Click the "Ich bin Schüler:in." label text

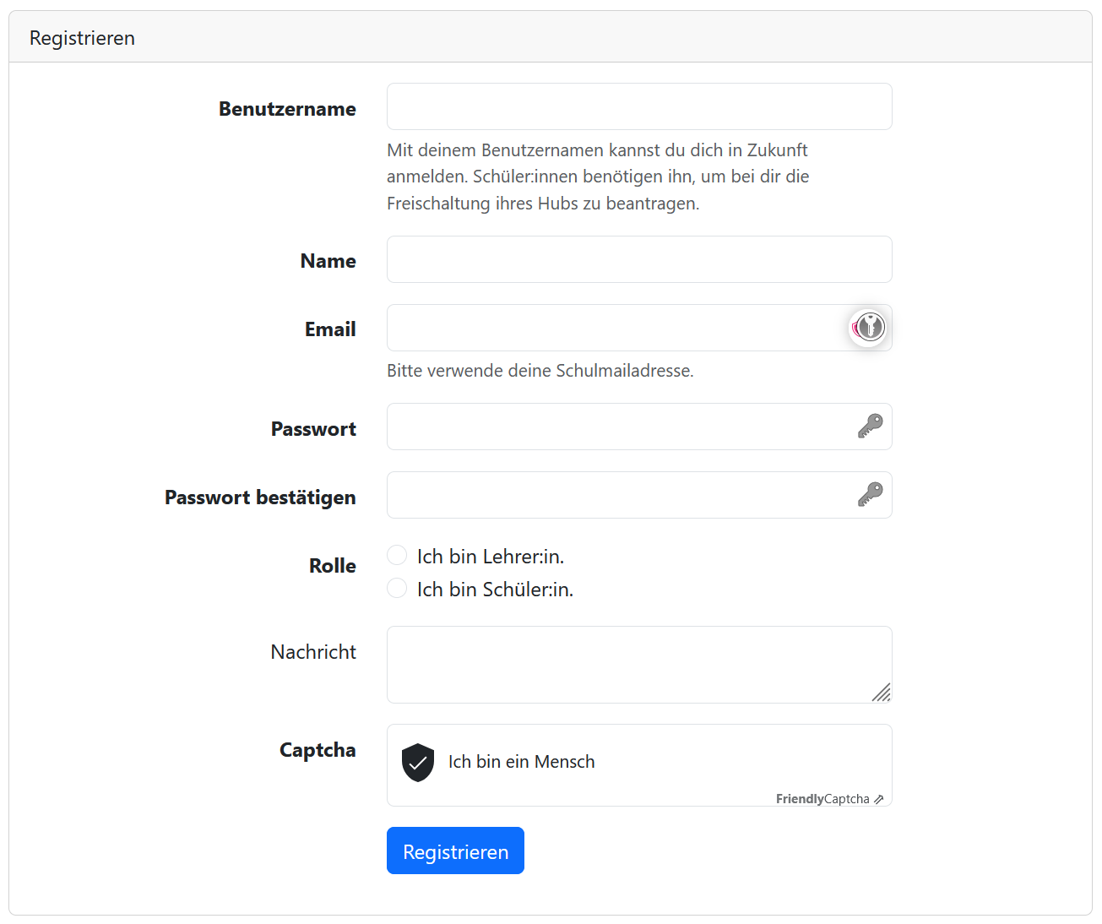click(495, 590)
